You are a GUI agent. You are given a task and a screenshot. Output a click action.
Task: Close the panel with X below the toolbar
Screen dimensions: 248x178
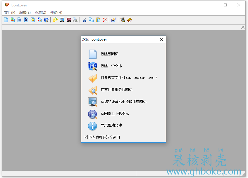pos(243,27)
